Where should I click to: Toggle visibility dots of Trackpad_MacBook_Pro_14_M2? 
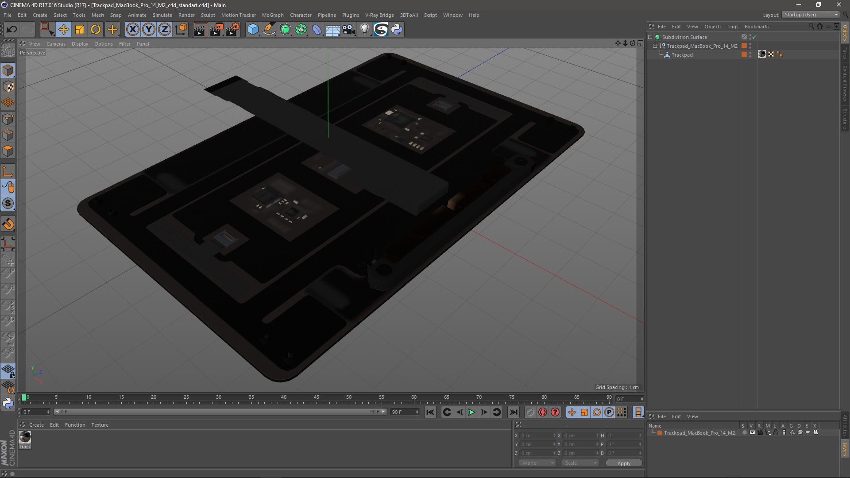pyautogui.click(x=750, y=46)
